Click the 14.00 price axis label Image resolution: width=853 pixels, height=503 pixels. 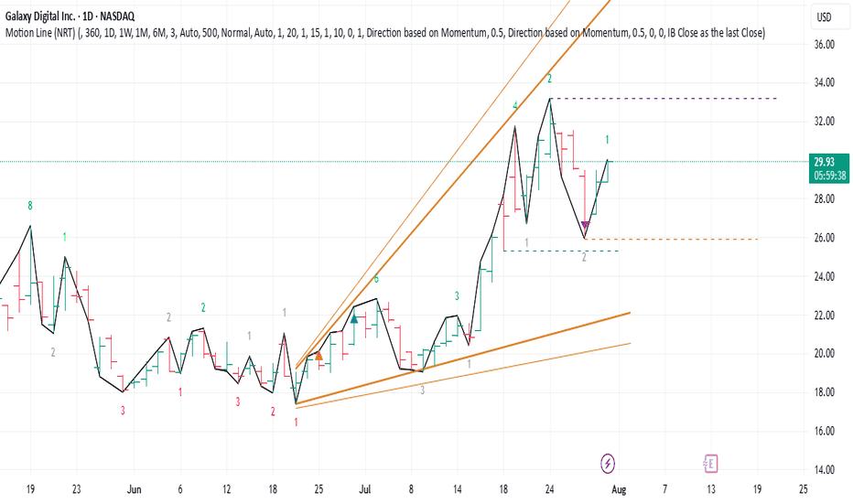point(824,470)
